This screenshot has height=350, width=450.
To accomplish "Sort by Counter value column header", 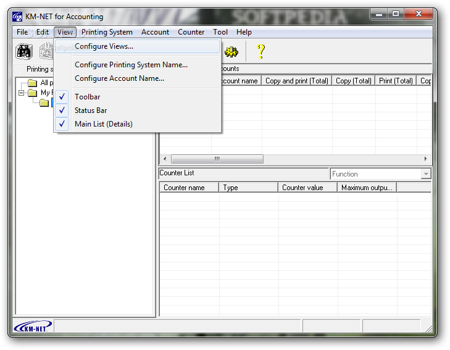I will pos(307,188).
